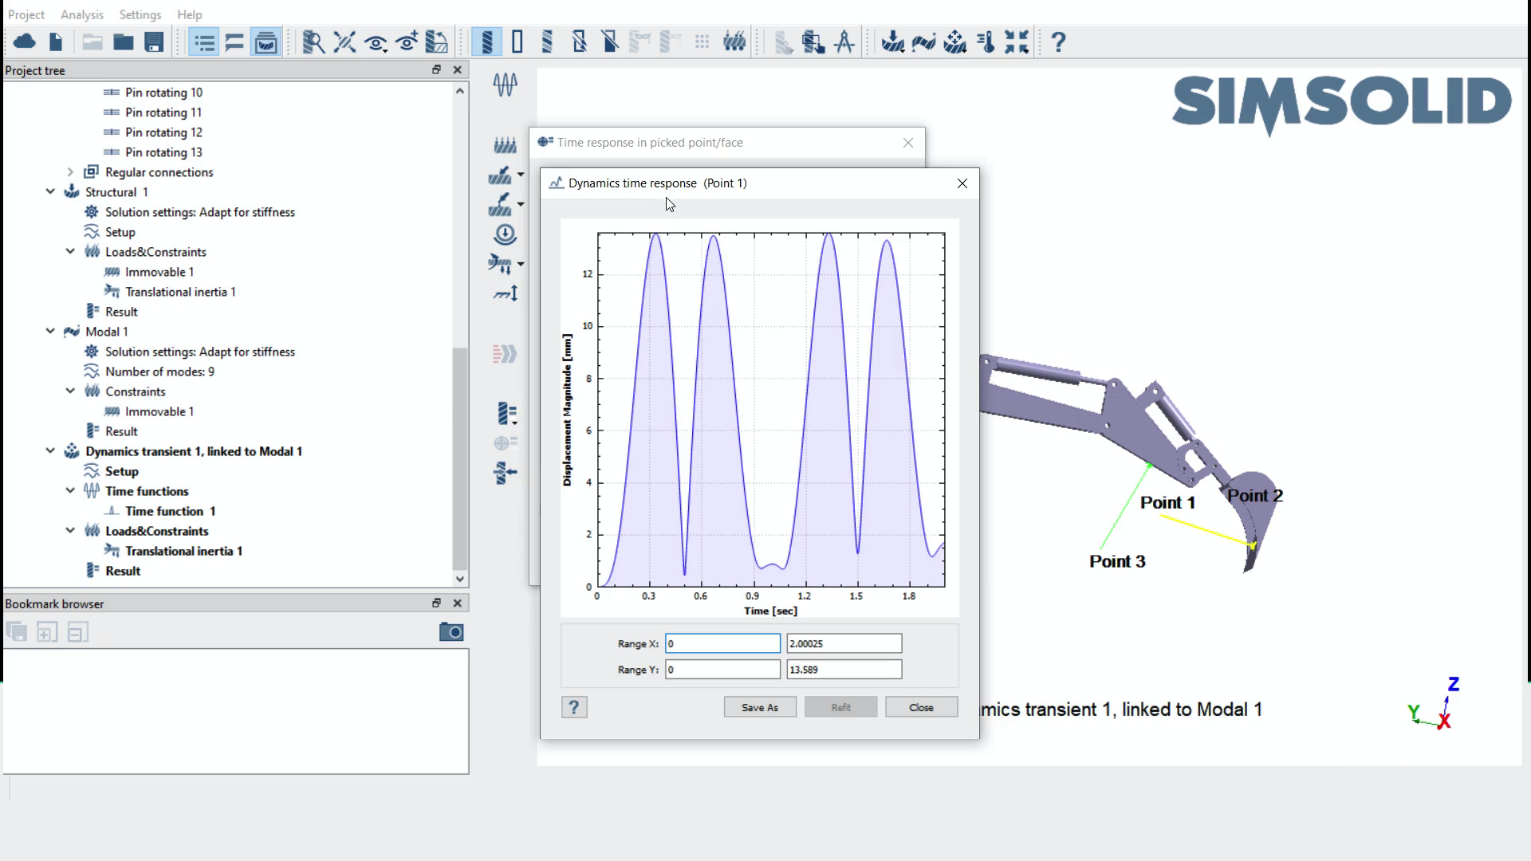Click the zoom magnifier toolbar icon
Screen dimensions: 1531x861
[313, 41]
